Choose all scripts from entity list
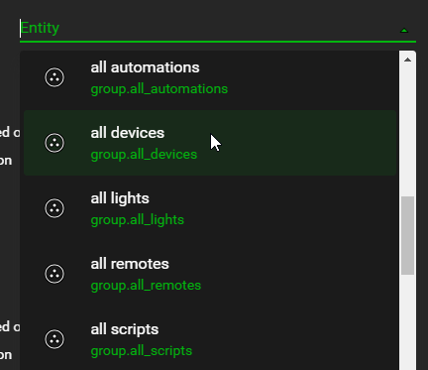 click(x=210, y=338)
